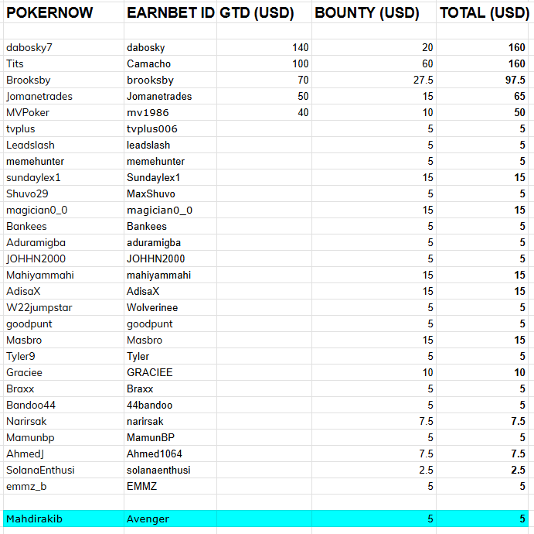Click the POKERNOW column header
This screenshot has height=534, width=534.
click(49, 13)
